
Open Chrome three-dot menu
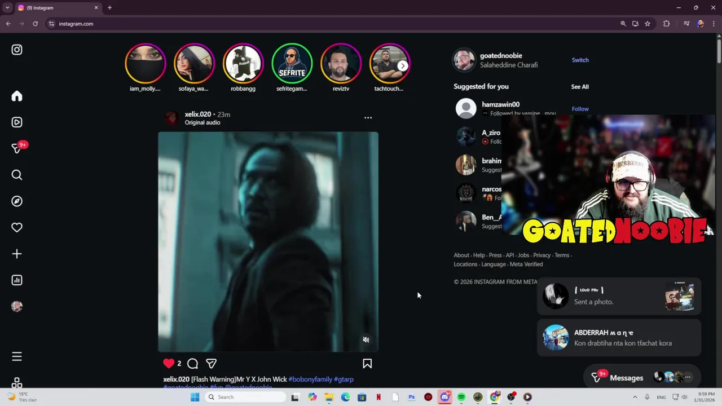pyautogui.click(x=714, y=24)
